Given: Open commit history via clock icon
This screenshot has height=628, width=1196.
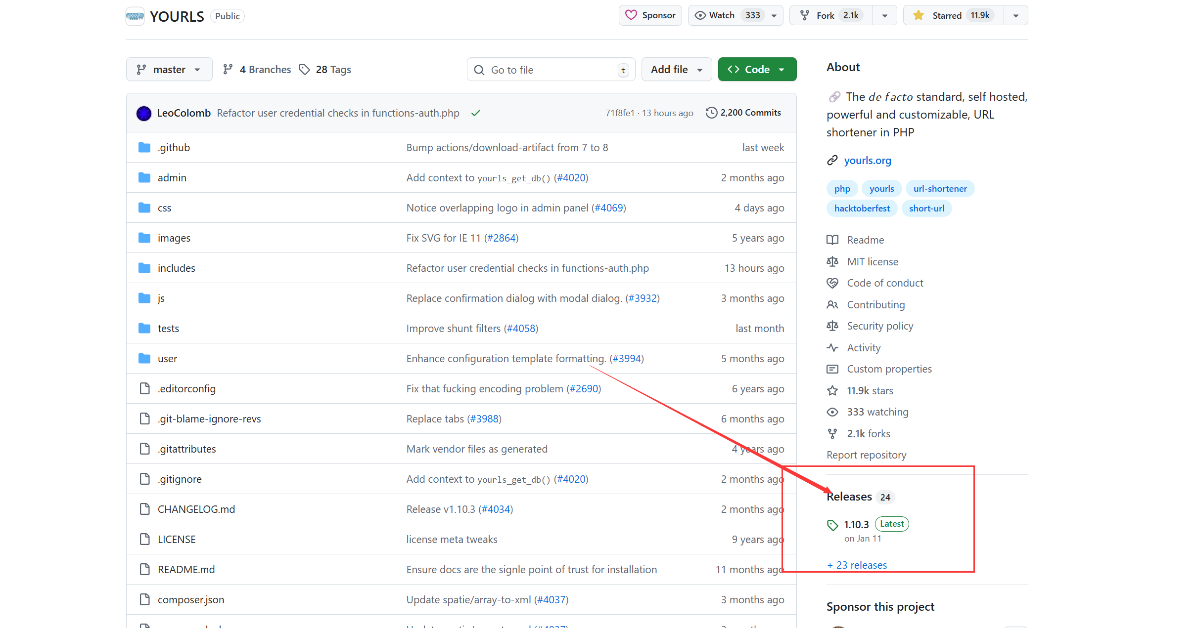Looking at the screenshot, I should 711,113.
